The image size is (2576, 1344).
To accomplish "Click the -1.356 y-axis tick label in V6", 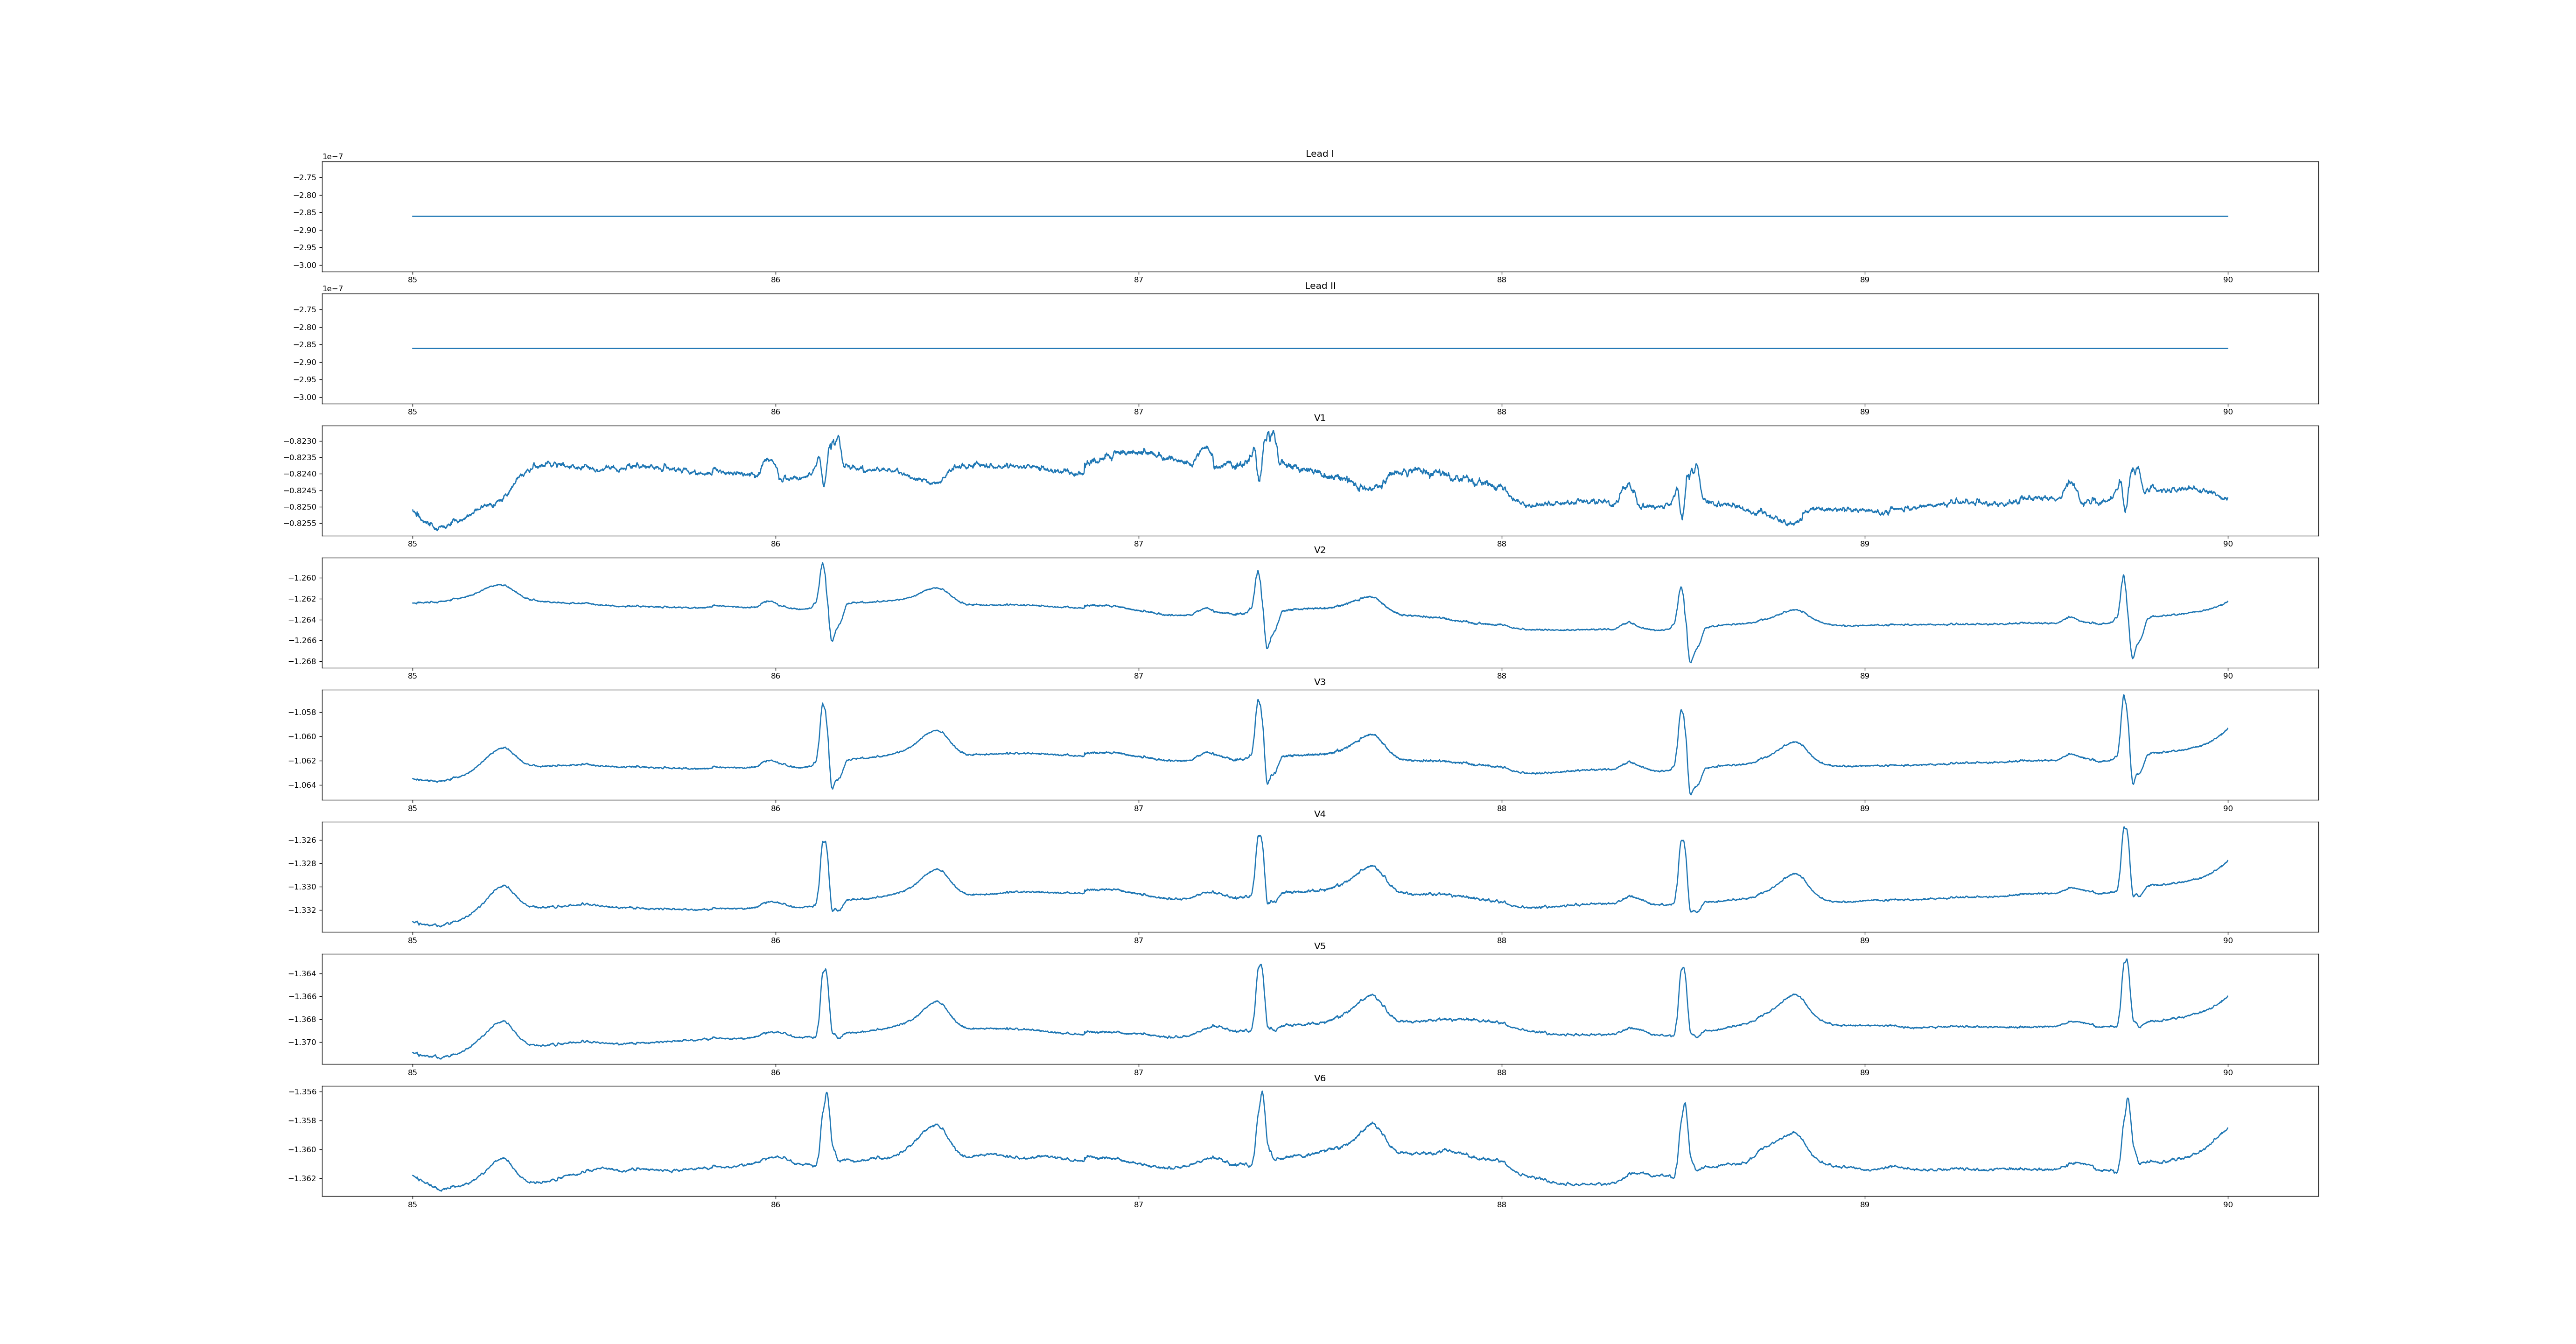I will 303,1092.
